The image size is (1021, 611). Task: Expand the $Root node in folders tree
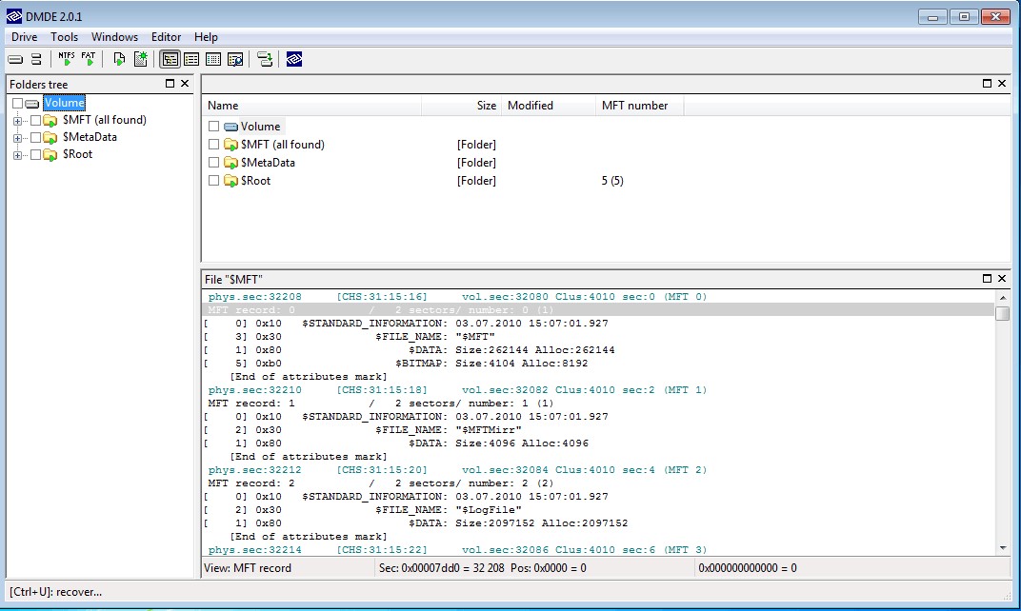tap(17, 155)
